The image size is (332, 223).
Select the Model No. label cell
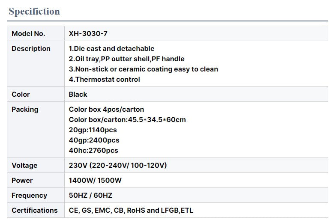tap(28, 34)
